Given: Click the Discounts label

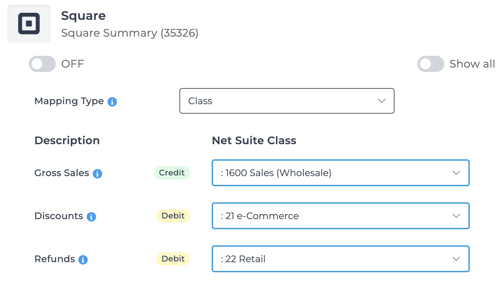Looking at the screenshot, I should pos(59,216).
